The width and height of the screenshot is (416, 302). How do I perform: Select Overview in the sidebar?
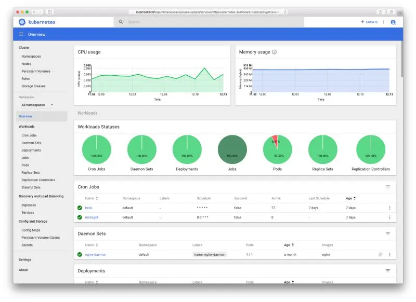point(42,116)
